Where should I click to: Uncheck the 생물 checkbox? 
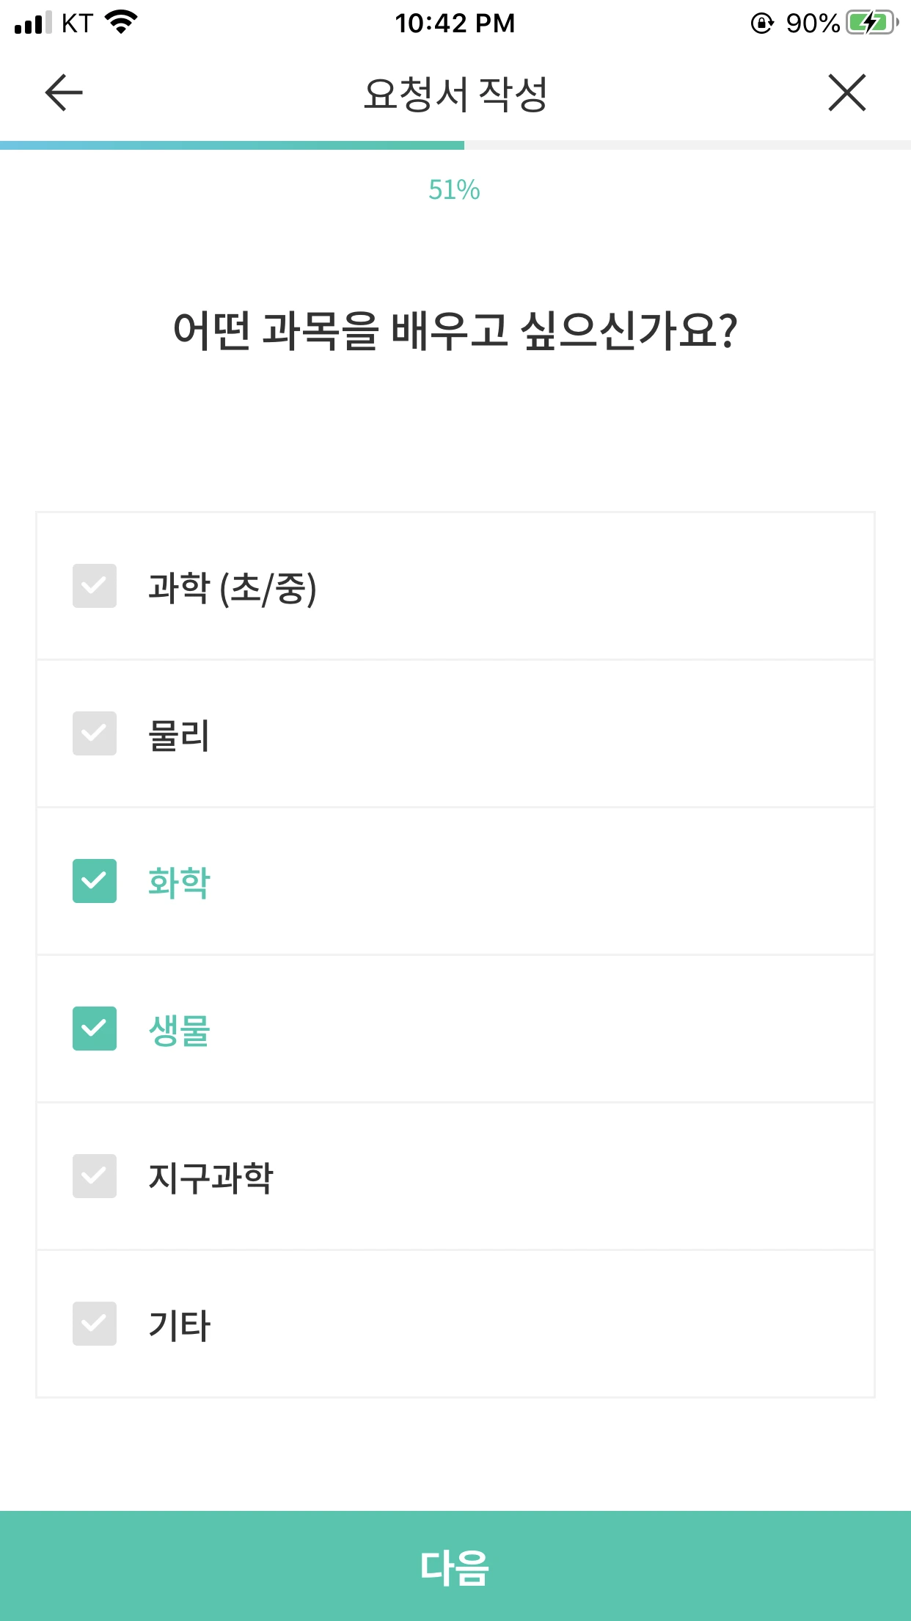tap(95, 1029)
